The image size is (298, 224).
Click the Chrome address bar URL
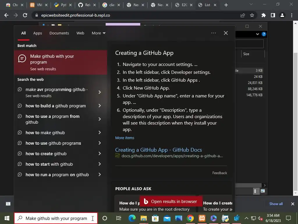tap(75, 15)
